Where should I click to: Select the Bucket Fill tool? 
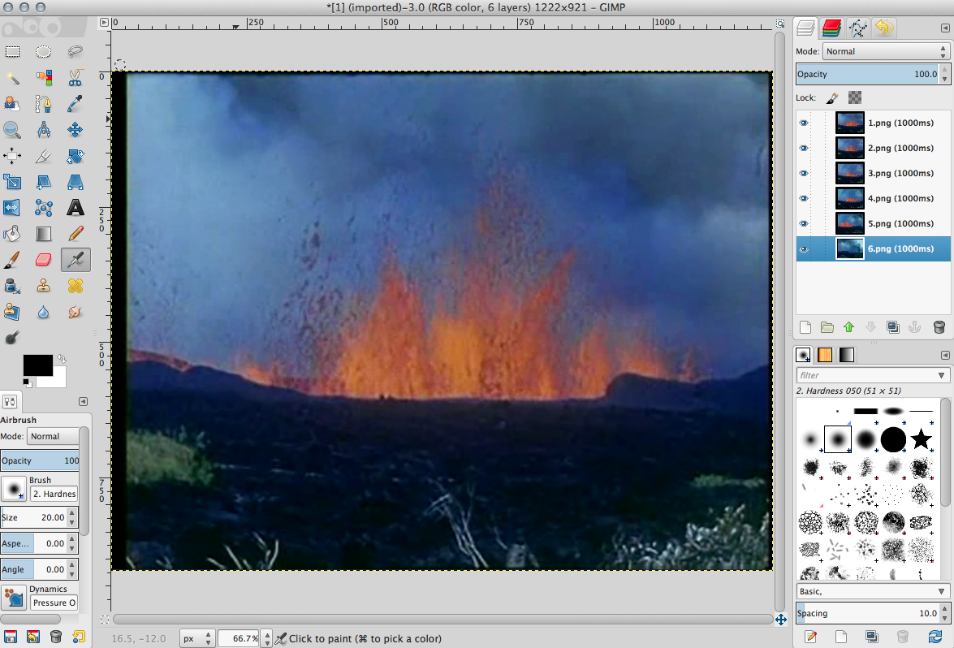coord(12,234)
